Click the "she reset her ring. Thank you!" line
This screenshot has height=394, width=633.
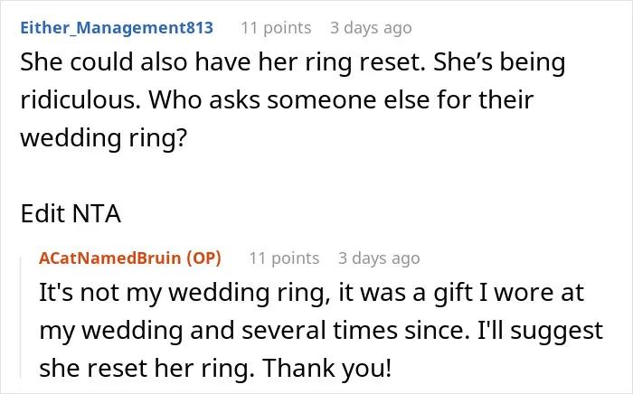(x=215, y=369)
